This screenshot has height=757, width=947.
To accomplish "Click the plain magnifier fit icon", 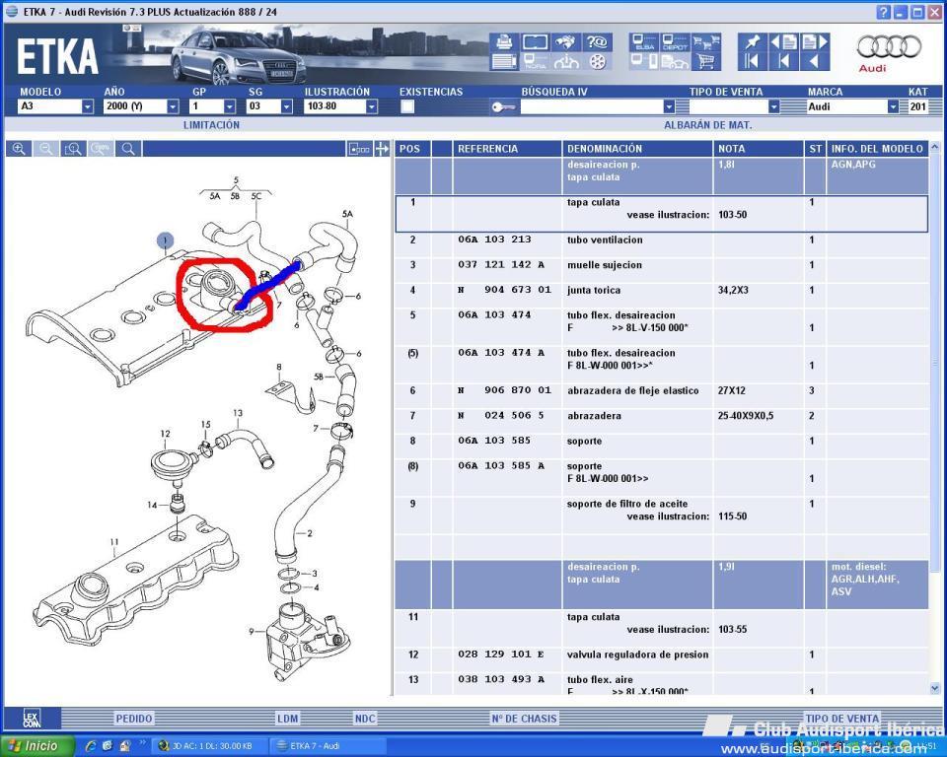I will [x=127, y=149].
